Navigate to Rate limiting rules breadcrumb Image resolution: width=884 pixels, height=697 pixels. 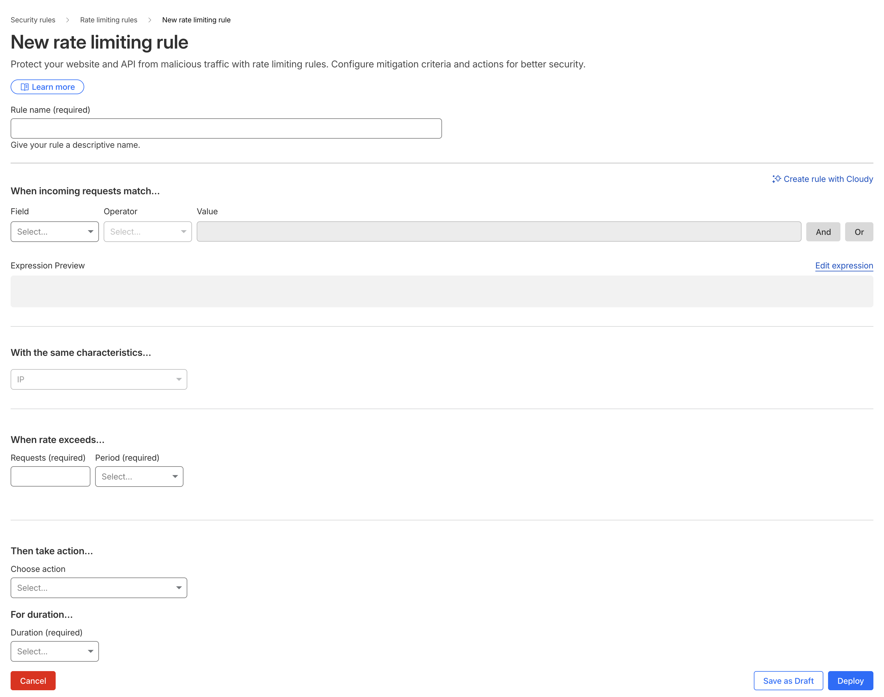(109, 20)
